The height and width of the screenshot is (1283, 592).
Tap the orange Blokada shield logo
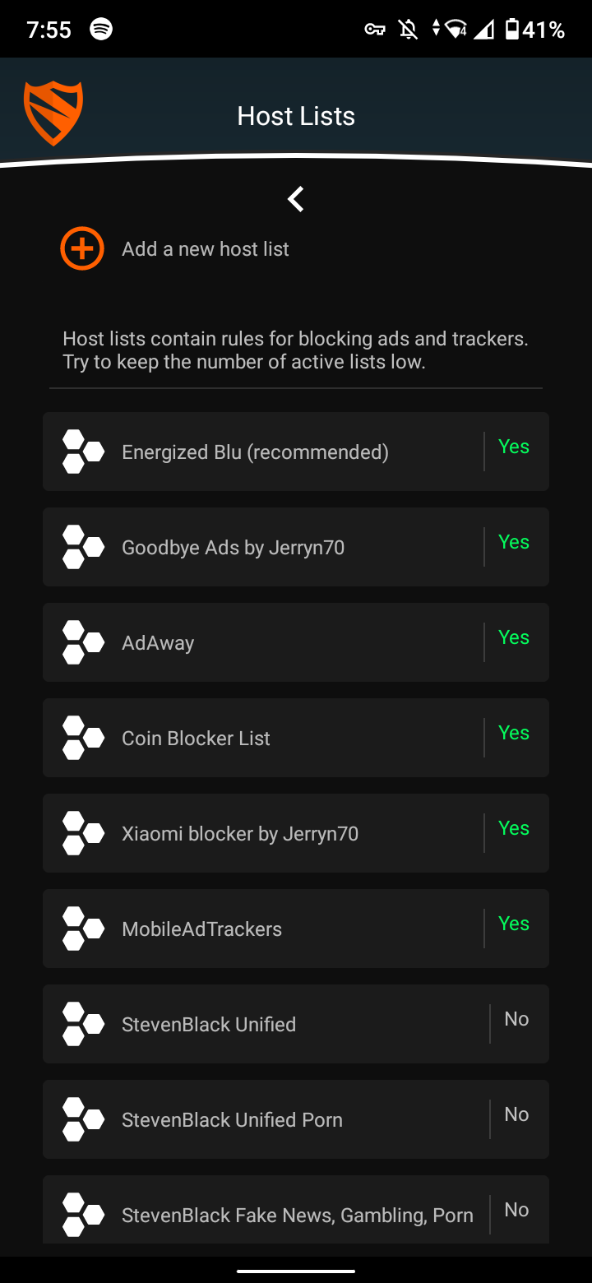(x=53, y=113)
